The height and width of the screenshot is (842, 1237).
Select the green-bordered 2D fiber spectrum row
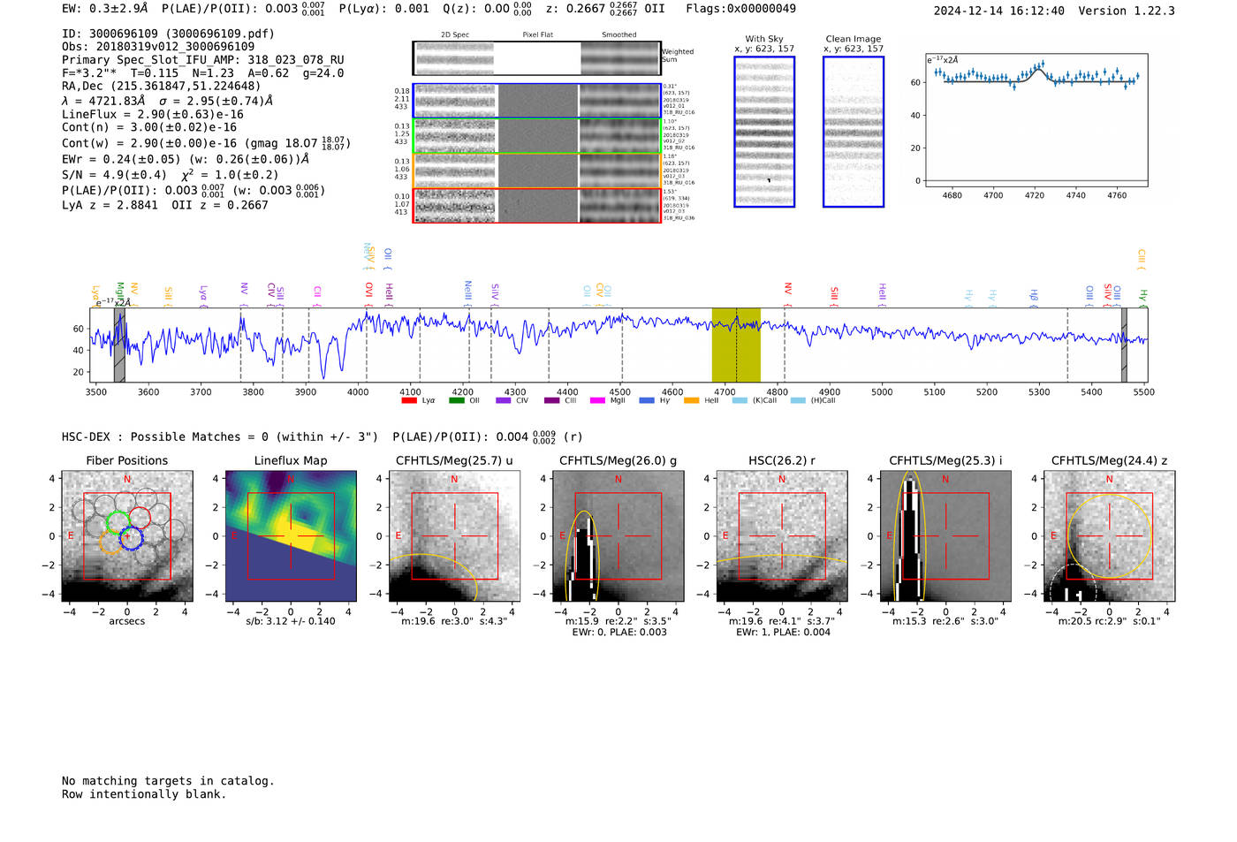[536, 136]
